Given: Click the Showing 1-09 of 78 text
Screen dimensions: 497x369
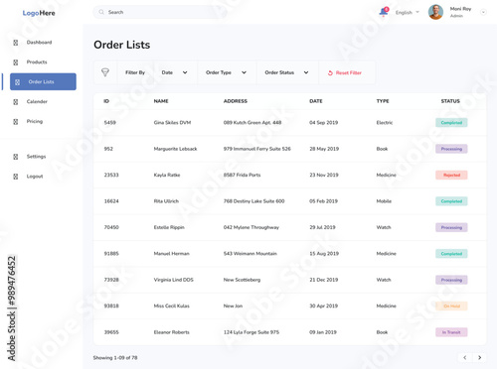Looking at the screenshot, I should pos(115,358).
